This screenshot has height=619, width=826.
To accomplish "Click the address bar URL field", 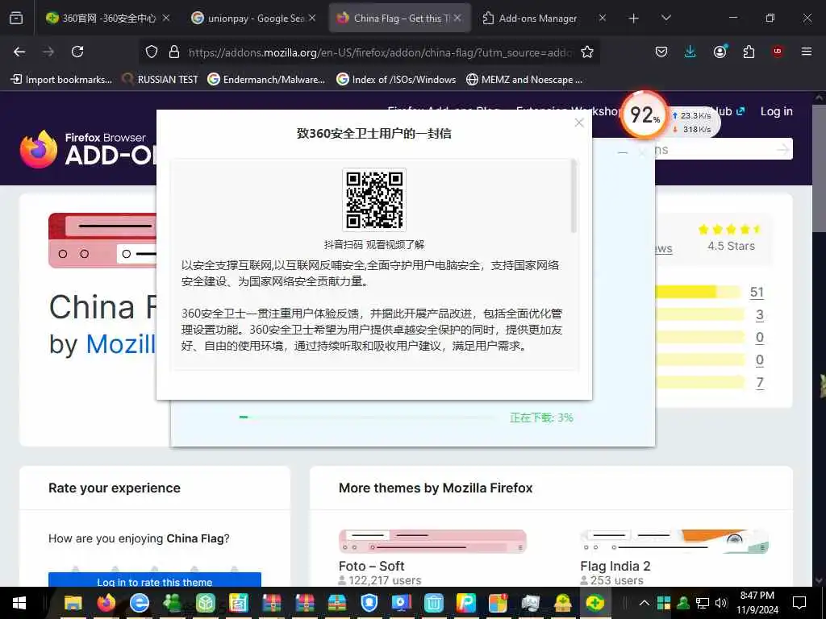I will pos(379,52).
